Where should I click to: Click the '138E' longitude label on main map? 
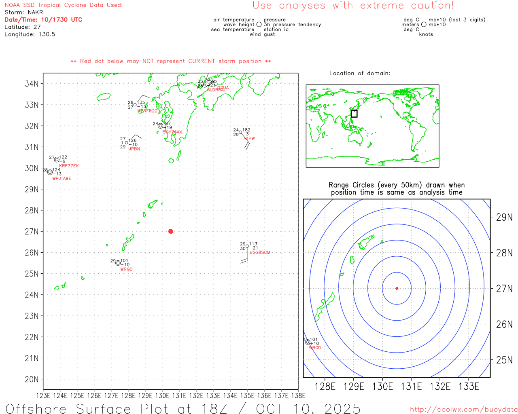[x=298, y=395]
